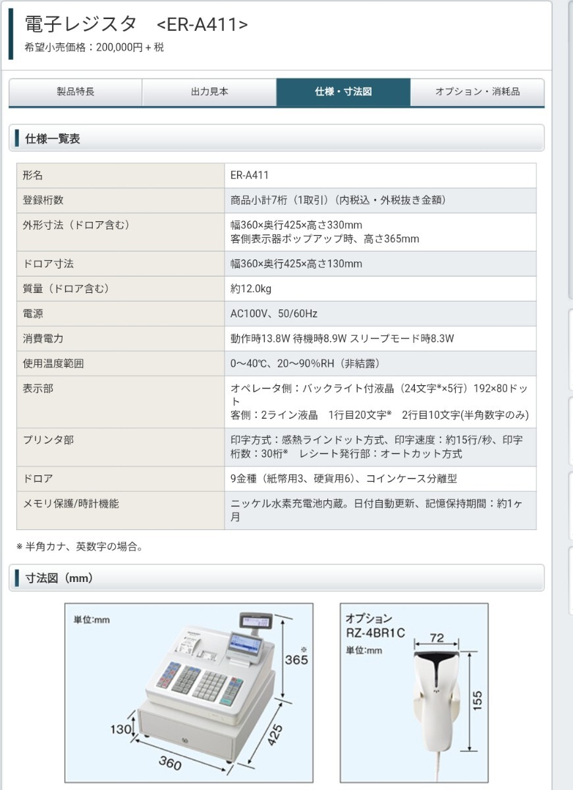This screenshot has height=790, width=573.
Task: Click the 商品小計7桁 value cell
Action: coord(380,200)
